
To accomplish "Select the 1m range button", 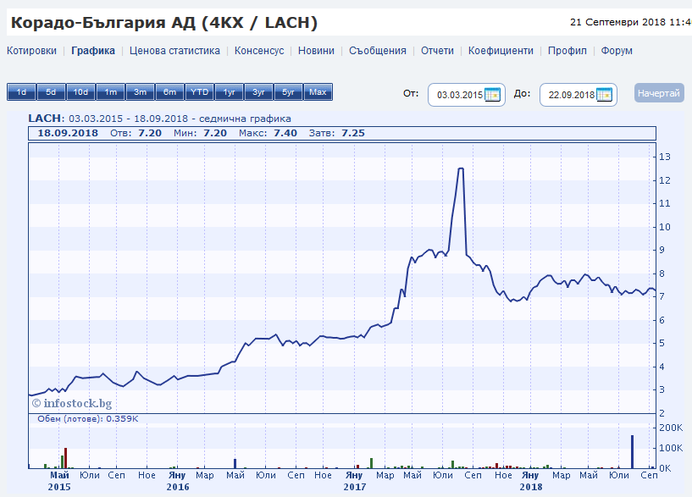I will (x=110, y=92).
